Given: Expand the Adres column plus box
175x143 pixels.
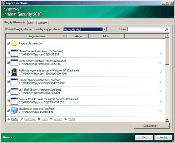Looking at the screenshot, I should [122, 36].
